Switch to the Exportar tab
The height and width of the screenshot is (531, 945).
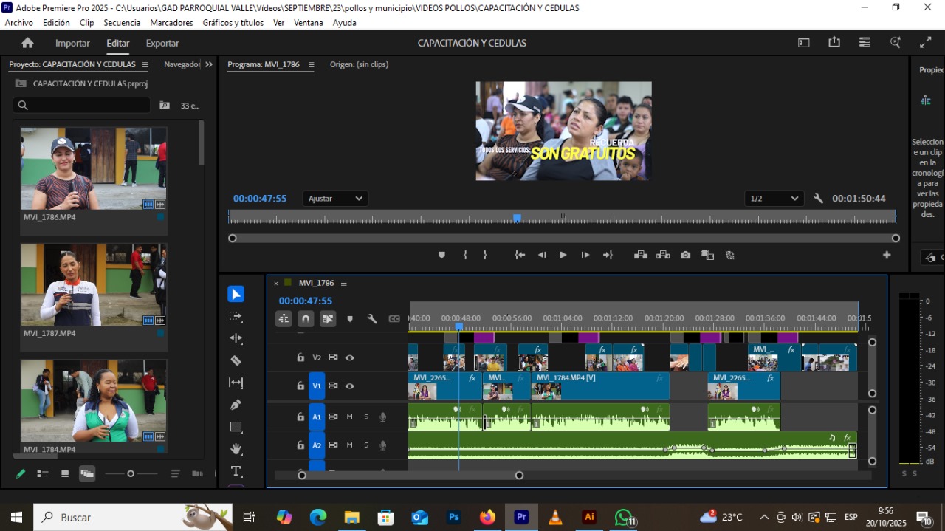coord(162,43)
